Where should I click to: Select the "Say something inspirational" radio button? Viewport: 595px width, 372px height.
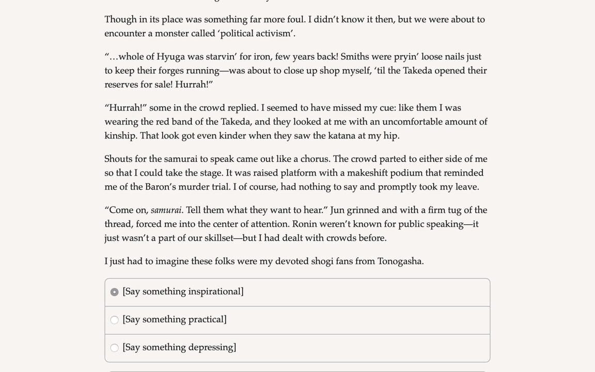pyautogui.click(x=114, y=292)
